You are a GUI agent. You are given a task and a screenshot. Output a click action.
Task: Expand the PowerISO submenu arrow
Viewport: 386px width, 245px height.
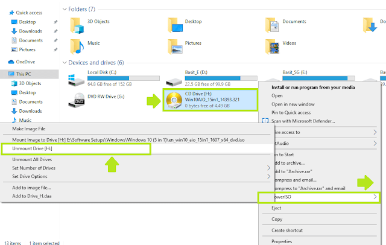[375, 197]
